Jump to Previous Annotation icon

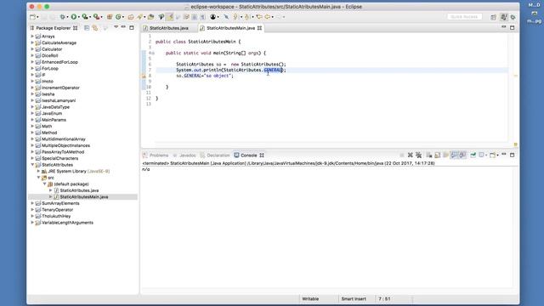click(247, 17)
